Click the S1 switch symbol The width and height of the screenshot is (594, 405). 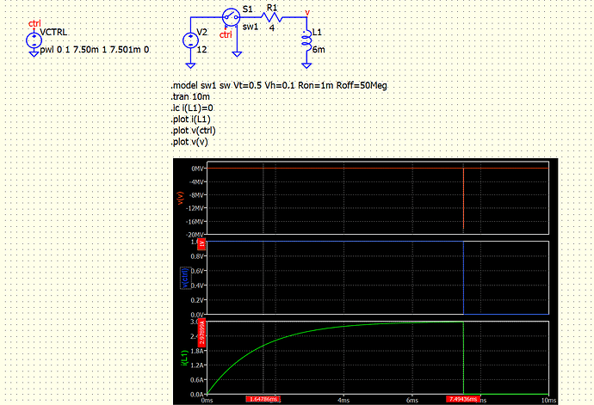(x=229, y=17)
